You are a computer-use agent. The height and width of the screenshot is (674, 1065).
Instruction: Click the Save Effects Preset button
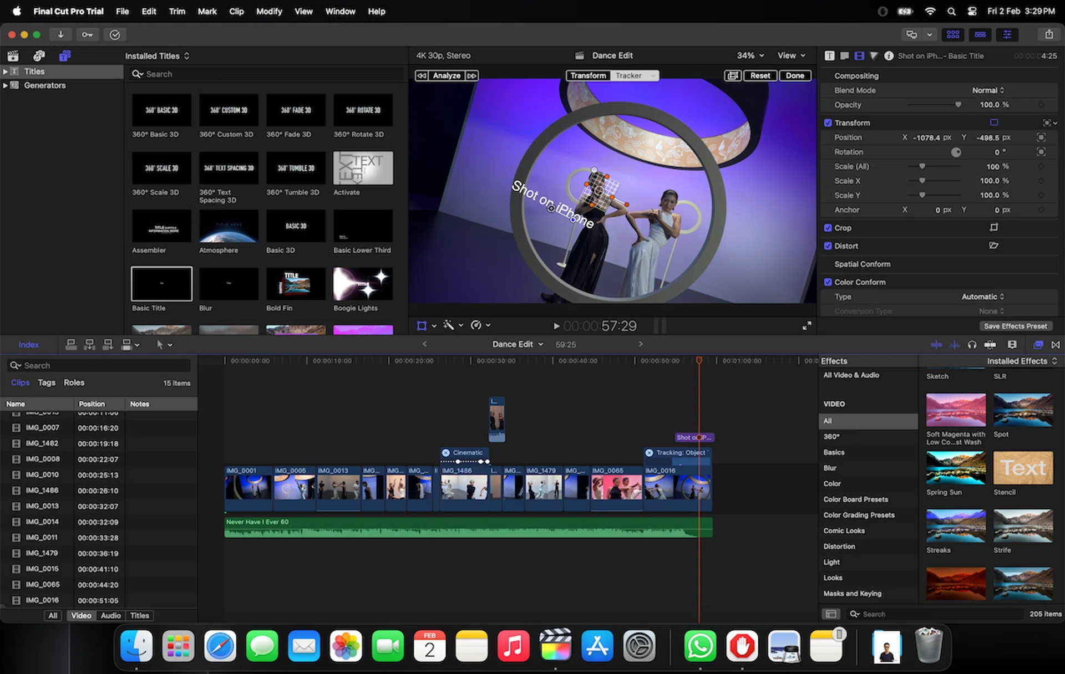(x=1015, y=326)
